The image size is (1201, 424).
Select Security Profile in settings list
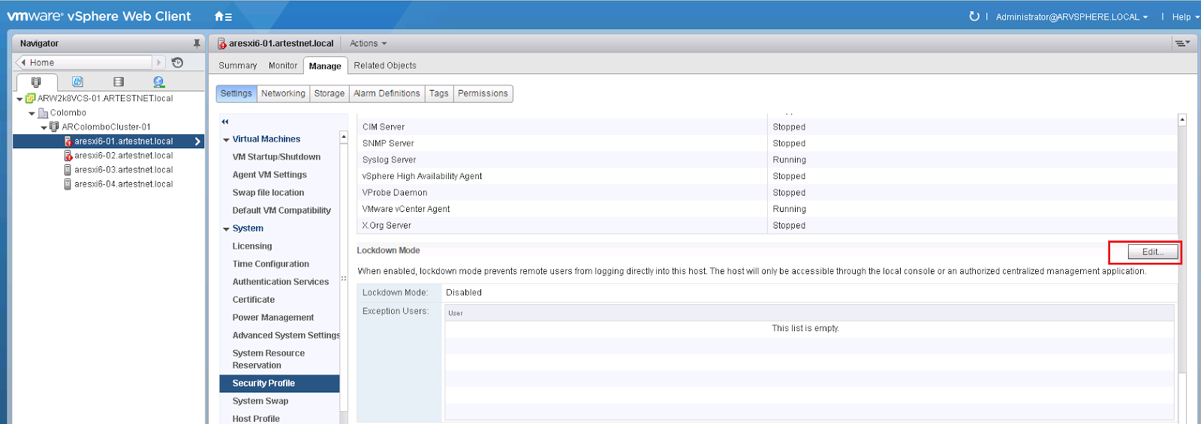click(x=279, y=384)
